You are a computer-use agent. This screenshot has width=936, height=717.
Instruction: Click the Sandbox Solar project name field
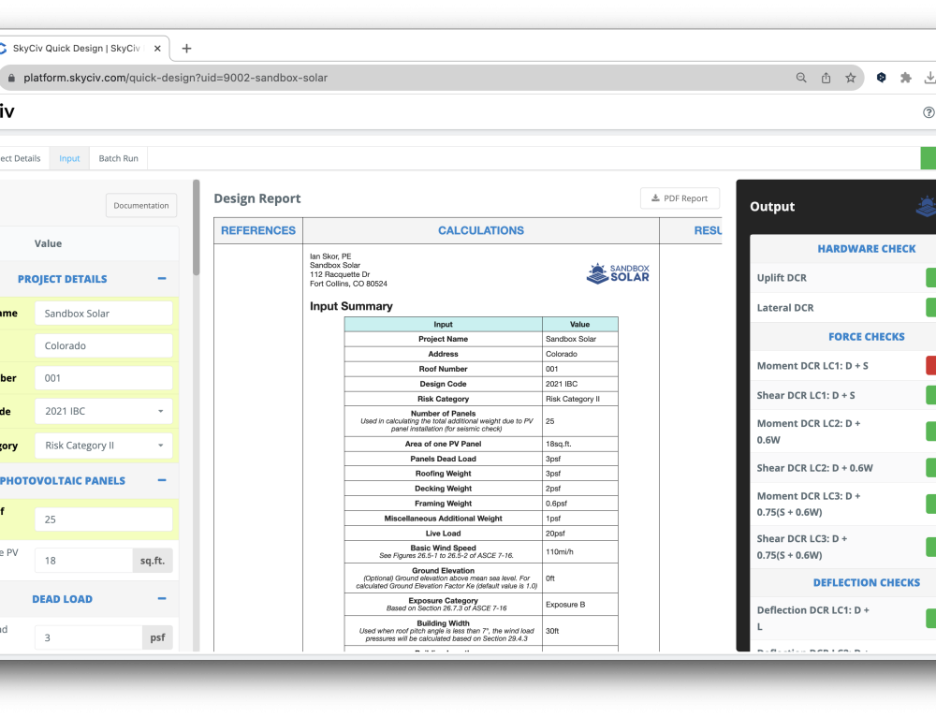[104, 314]
